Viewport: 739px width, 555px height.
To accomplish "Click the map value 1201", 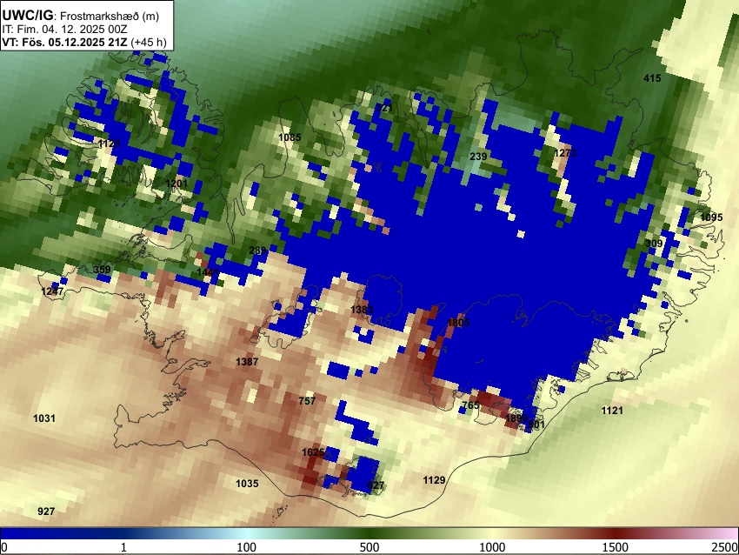I will click(x=176, y=184).
